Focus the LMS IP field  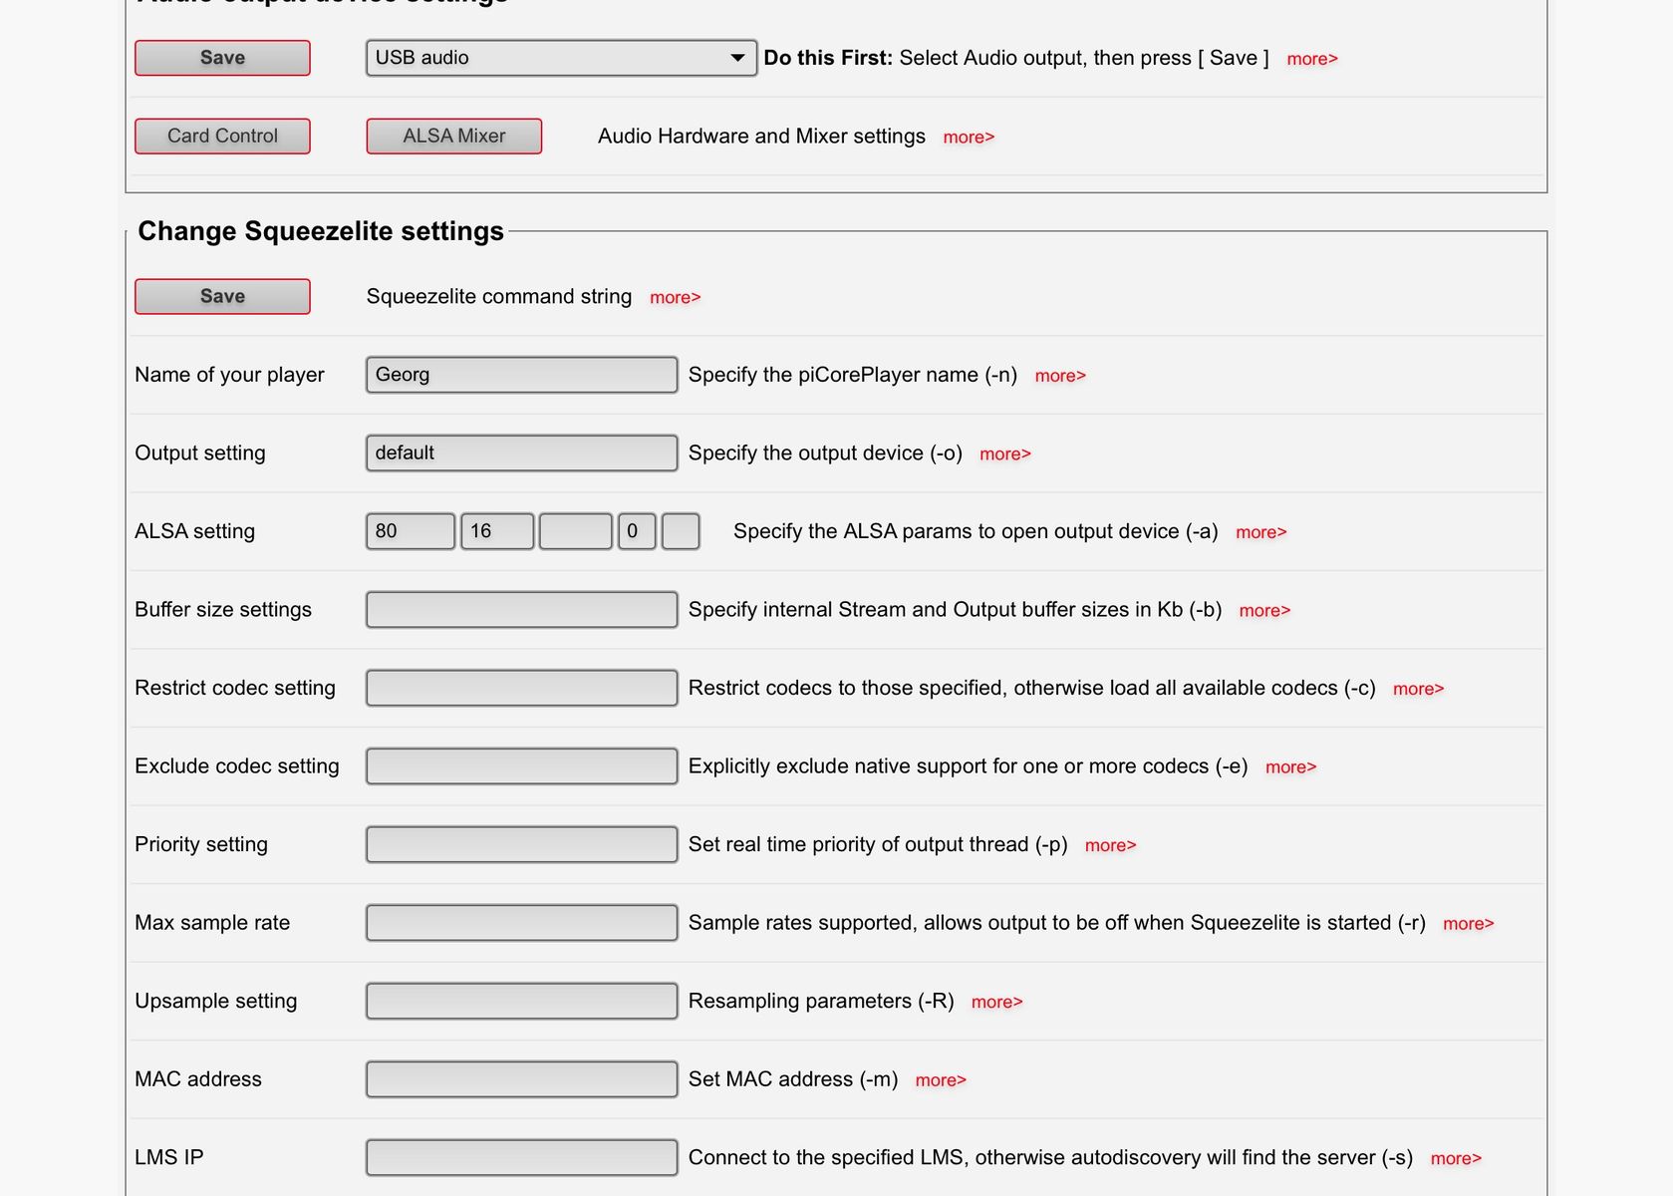coord(522,1157)
